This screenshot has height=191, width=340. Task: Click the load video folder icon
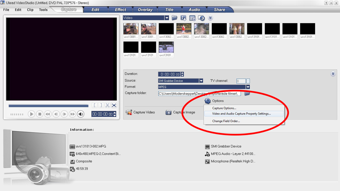[x=174, y=18]
